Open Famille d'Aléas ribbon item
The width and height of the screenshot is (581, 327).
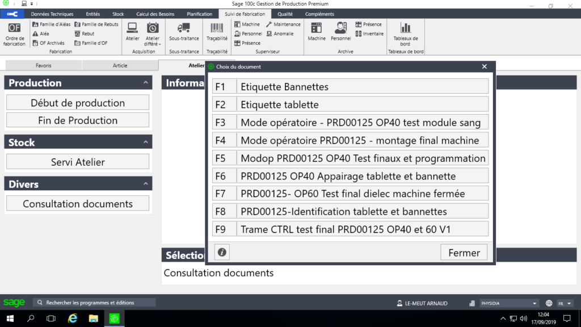51,24
